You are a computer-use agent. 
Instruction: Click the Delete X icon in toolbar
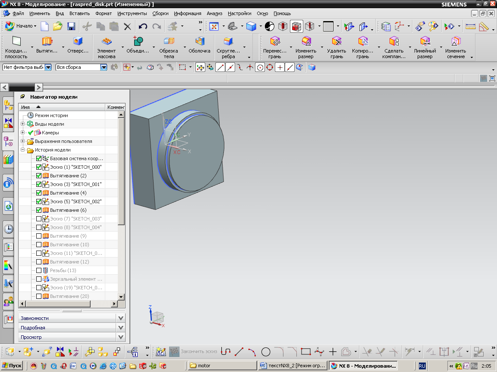pyautogui.click(x=127, y=26)
